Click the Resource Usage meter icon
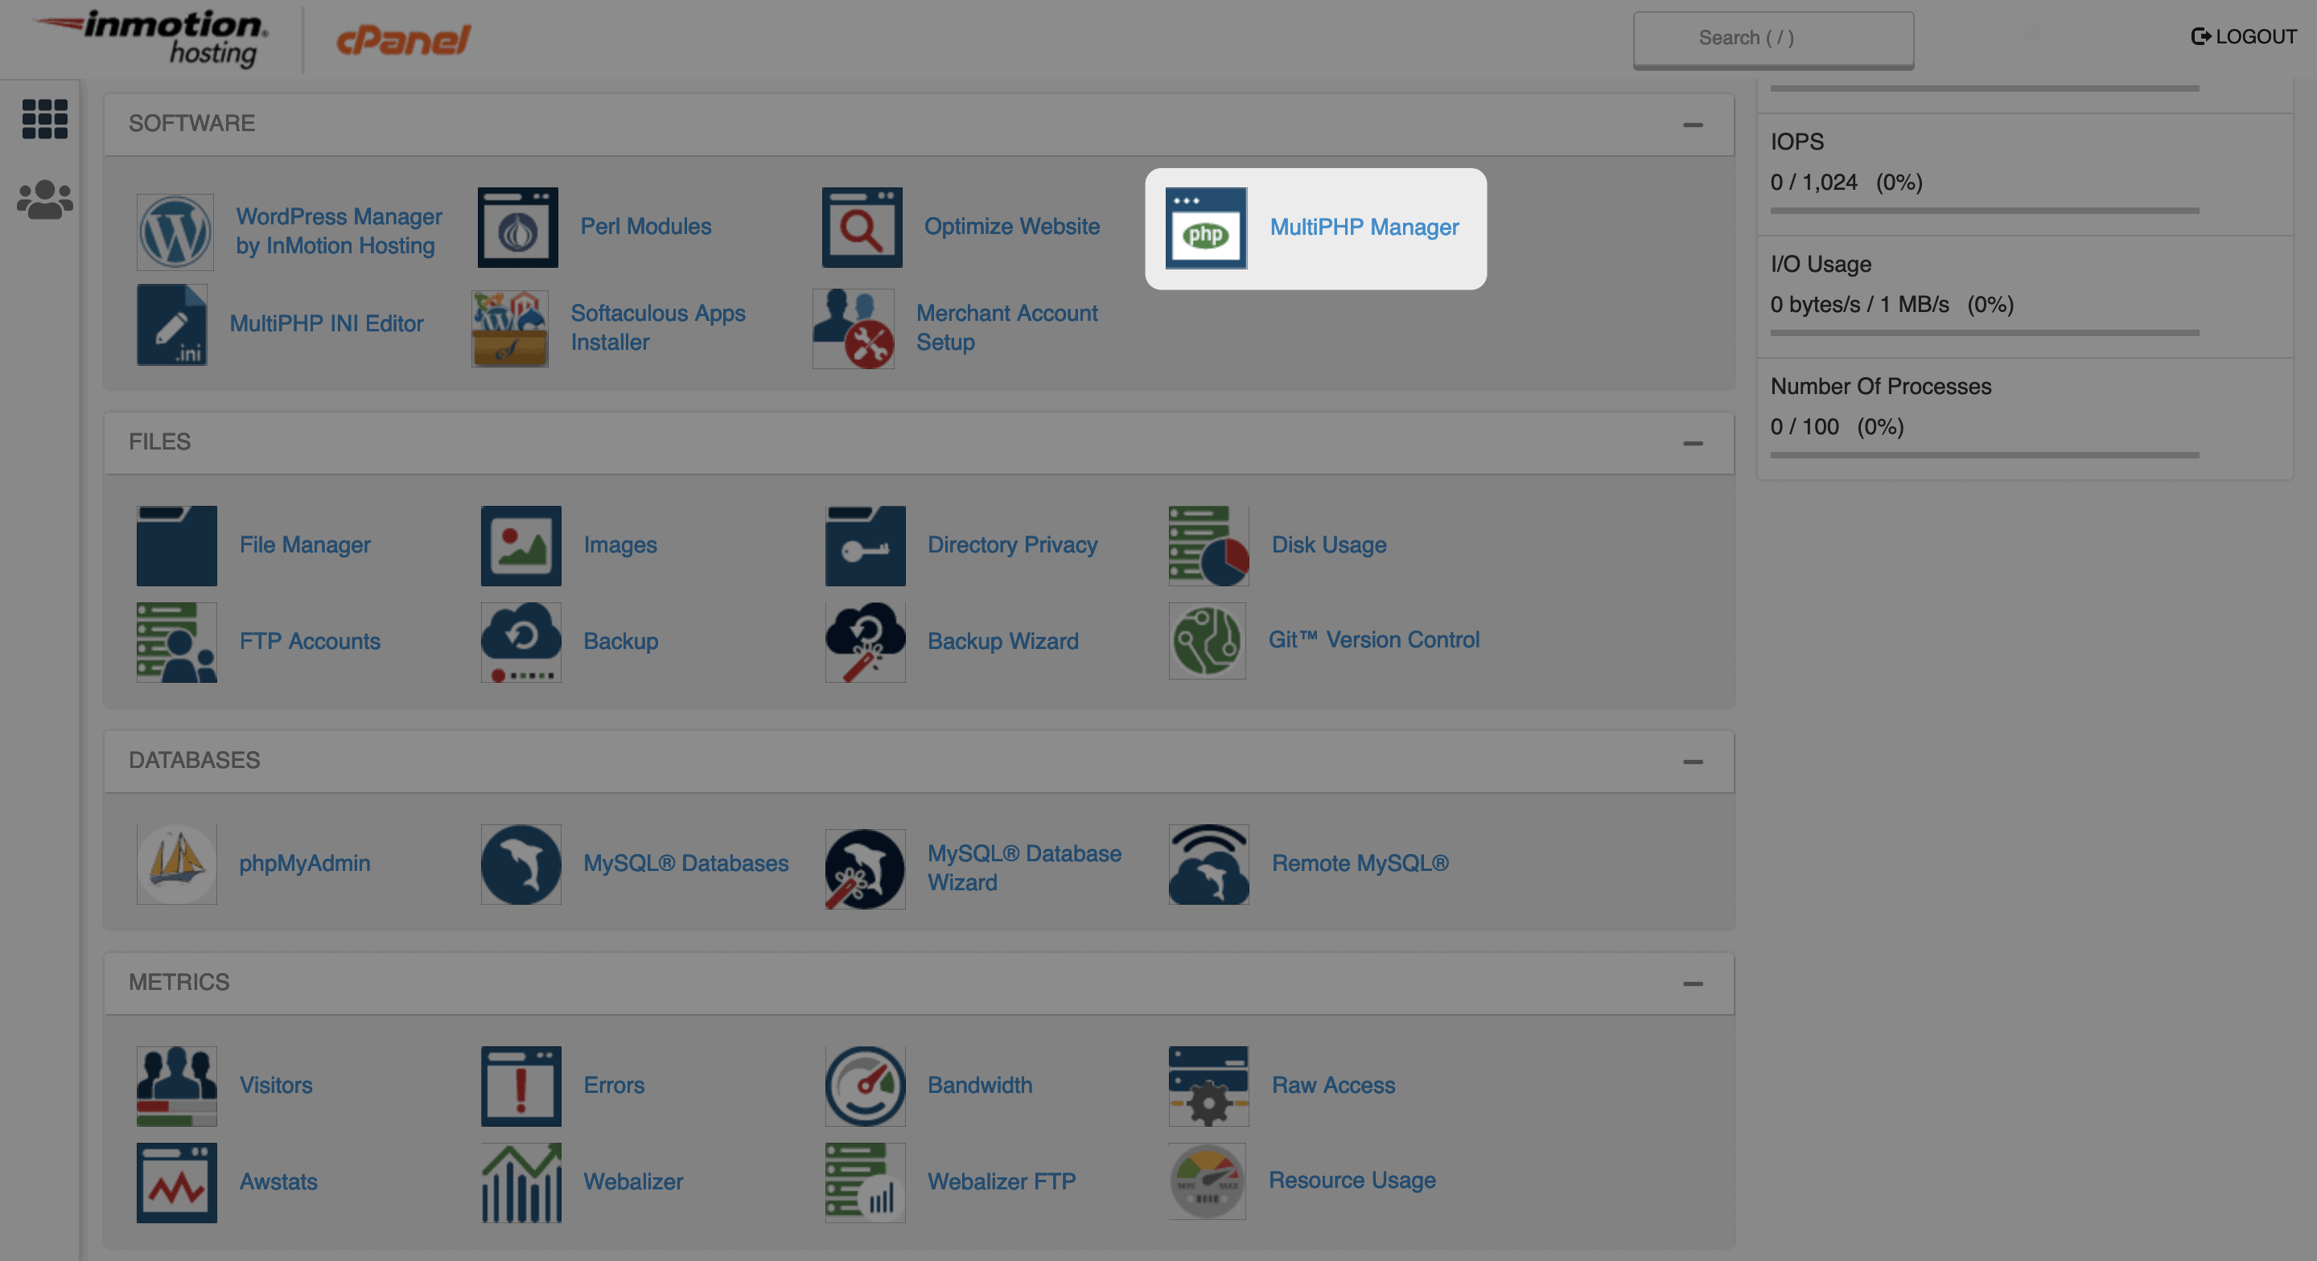The height and width of the screenshot is (1261, 2317). point(1207,1181)
